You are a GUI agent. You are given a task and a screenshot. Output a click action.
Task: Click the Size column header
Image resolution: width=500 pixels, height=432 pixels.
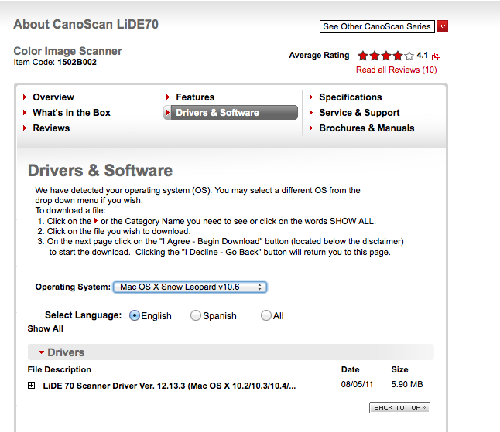pyautogui.click(x=399, y=369)
